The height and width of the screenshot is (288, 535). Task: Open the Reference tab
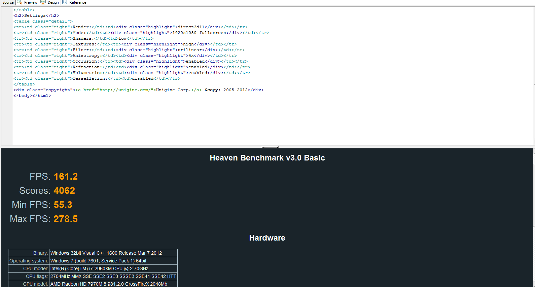[x=78, y=2]
